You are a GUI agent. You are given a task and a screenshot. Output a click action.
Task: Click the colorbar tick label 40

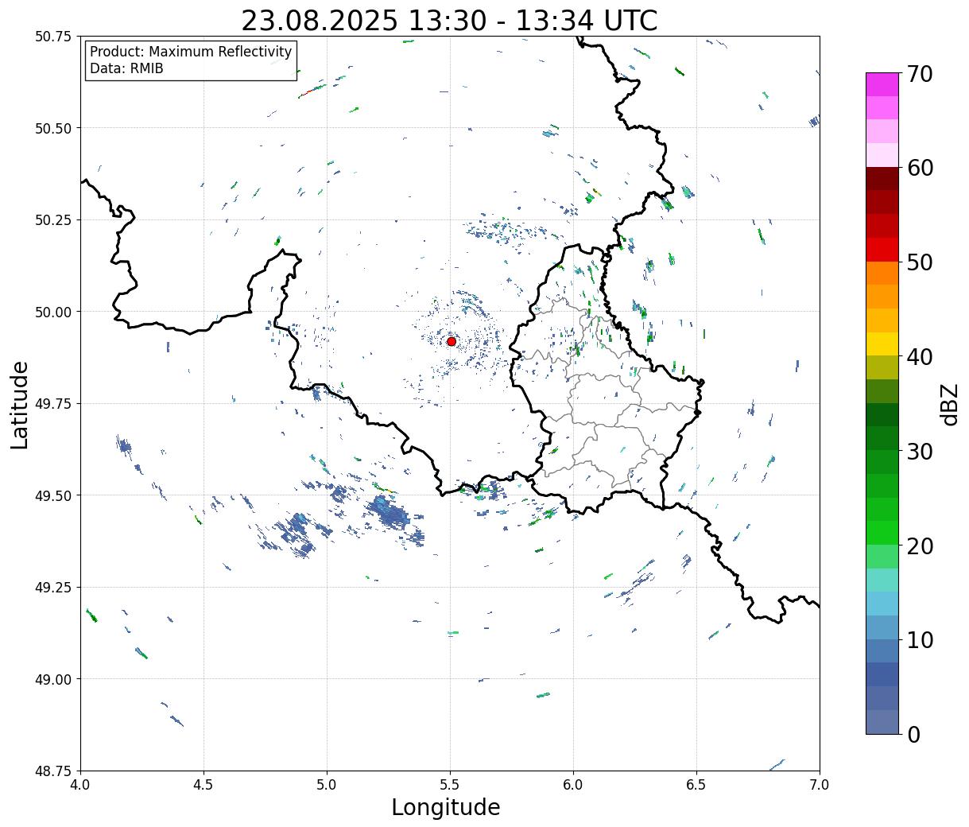coord(920,357)
